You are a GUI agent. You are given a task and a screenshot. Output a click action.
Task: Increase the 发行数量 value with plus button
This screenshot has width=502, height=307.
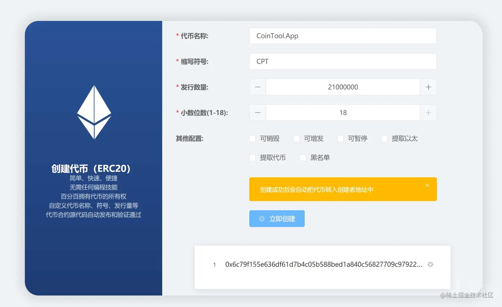428,87
